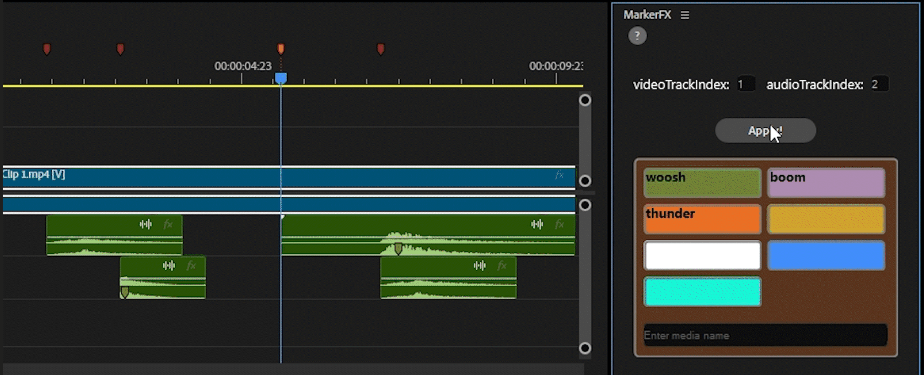Click the videoTrackIndex value field
Viewport: 924px width, 375px height.
[x=745, y=84]
